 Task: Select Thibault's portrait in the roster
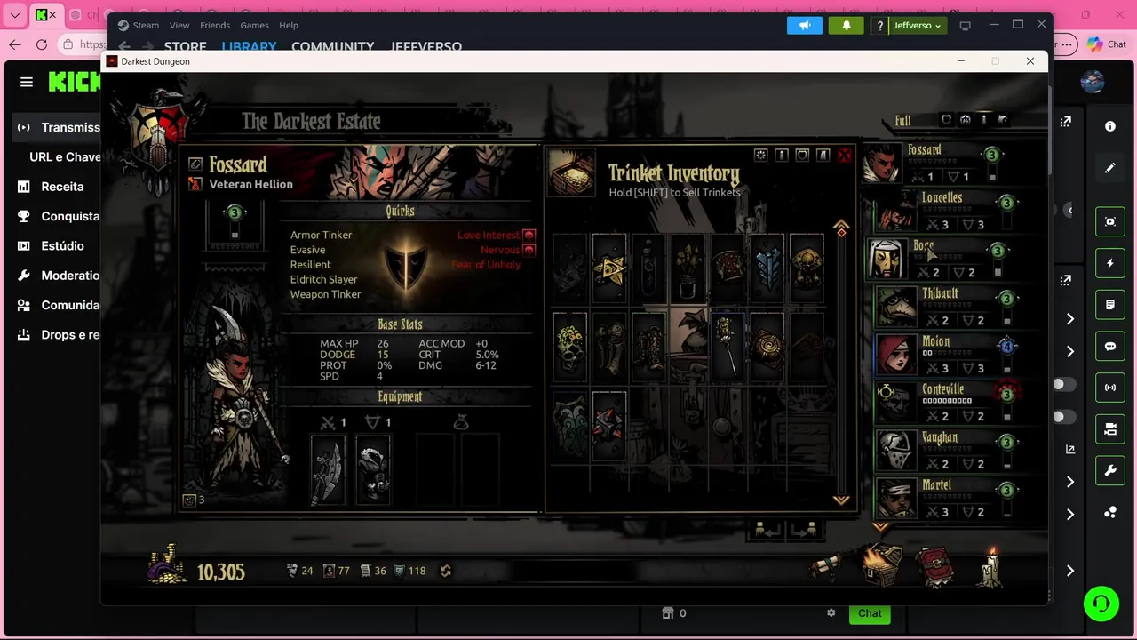pyautogui.click(x=896, y=308)
